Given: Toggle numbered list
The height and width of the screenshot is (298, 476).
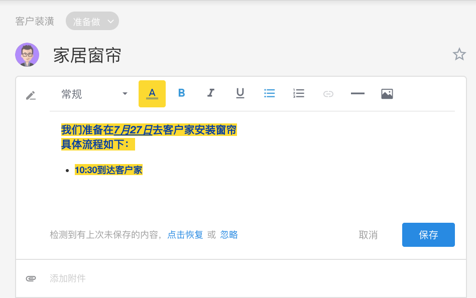Looking at the screenshot, I should (x=299, y=93).
